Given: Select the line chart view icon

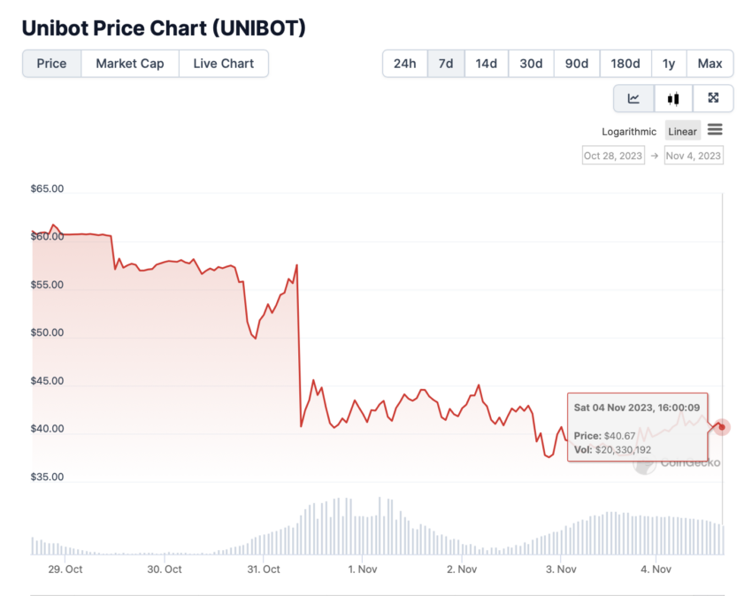Looking at the screenshot, I should (633, 98).
